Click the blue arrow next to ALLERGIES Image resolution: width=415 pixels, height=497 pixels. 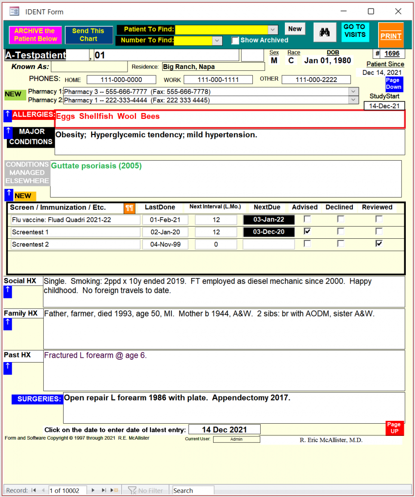coord(8,116)
